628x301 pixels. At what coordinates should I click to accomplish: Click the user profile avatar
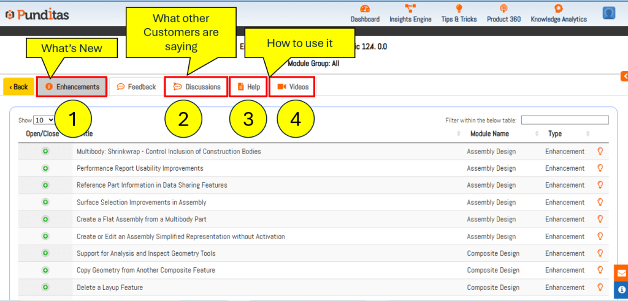(608, 13)
